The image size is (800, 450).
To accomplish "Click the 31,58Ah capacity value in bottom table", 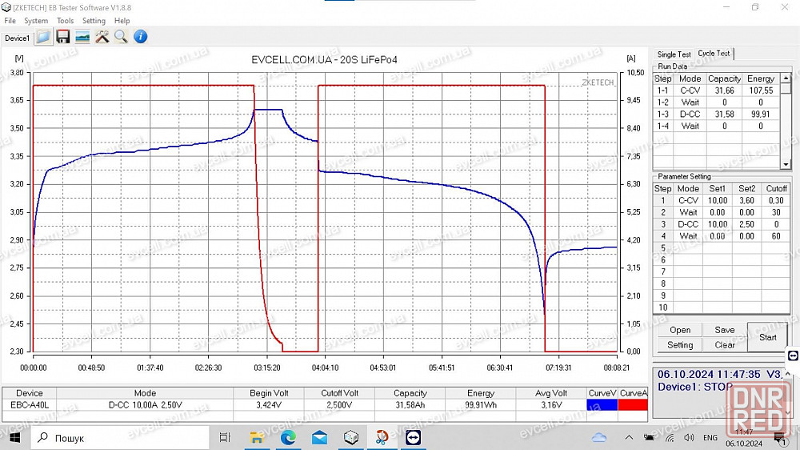I will tap(410, 405).
